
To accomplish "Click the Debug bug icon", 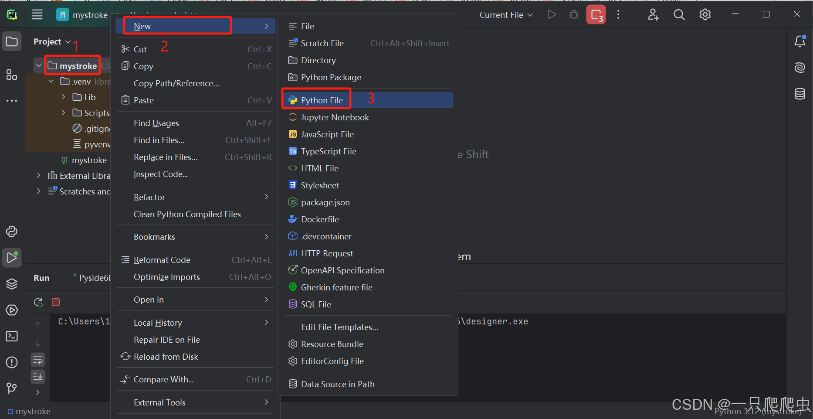I will coord(574,14).
